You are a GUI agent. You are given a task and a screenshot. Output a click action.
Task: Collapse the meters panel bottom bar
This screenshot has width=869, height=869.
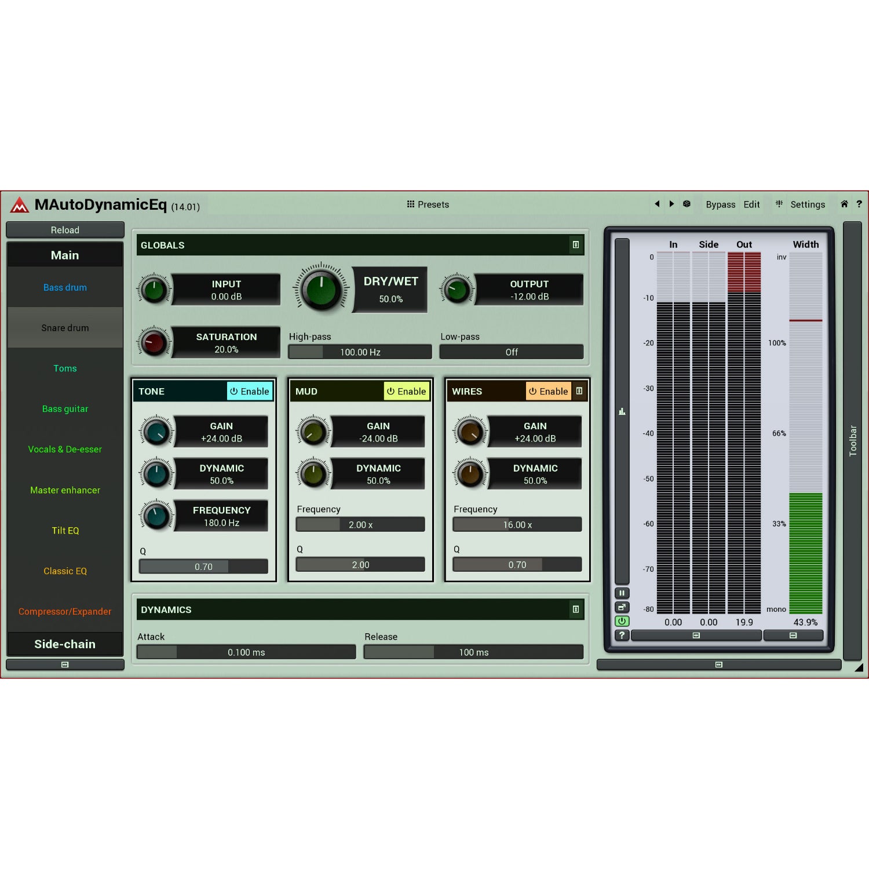719,664
